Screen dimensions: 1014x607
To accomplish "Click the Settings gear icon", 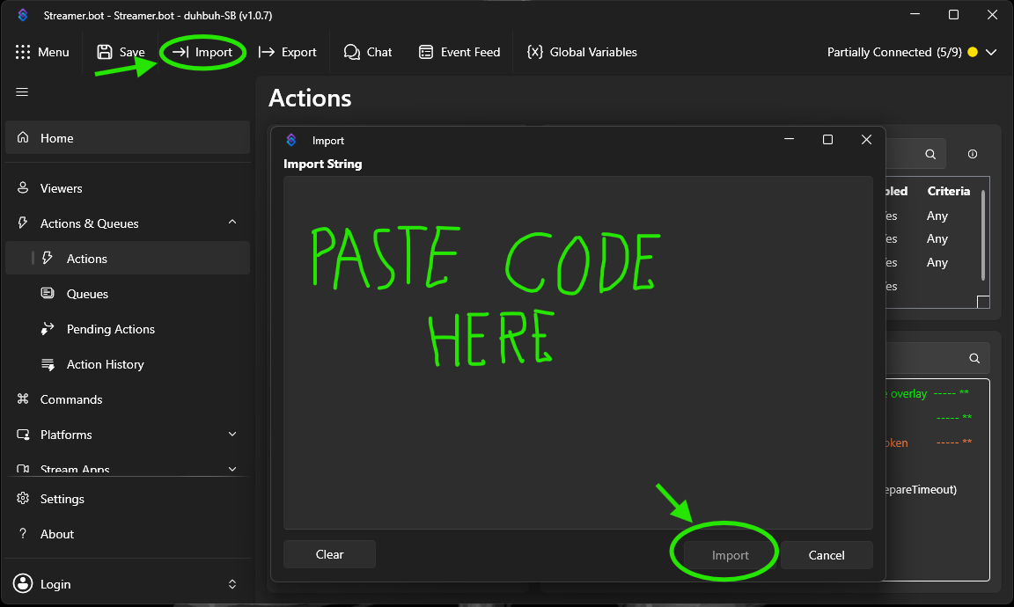I will click(23, 498).
